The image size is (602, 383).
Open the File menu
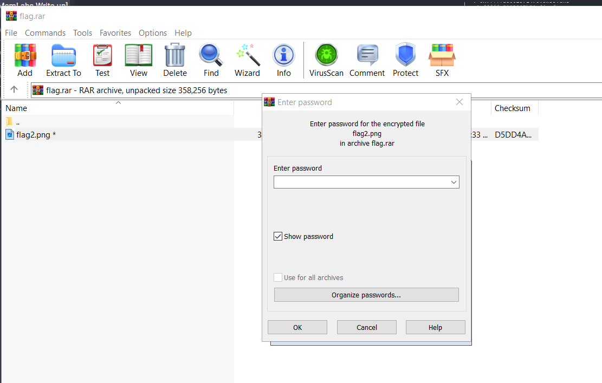11,33
